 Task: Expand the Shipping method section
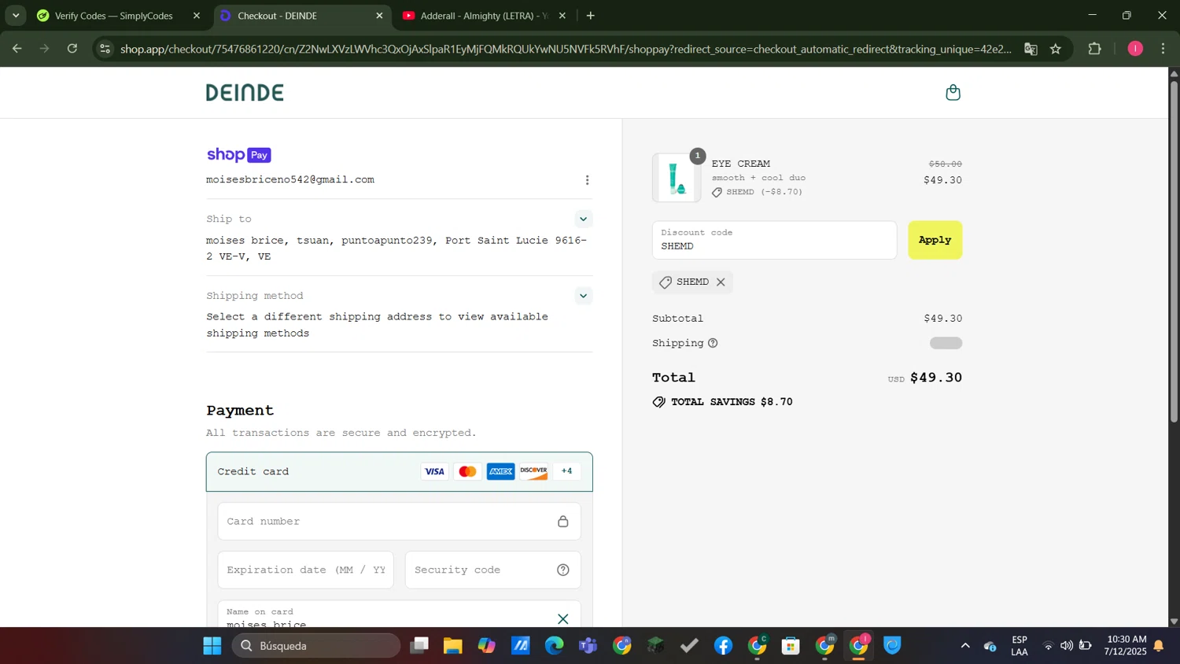583,296
